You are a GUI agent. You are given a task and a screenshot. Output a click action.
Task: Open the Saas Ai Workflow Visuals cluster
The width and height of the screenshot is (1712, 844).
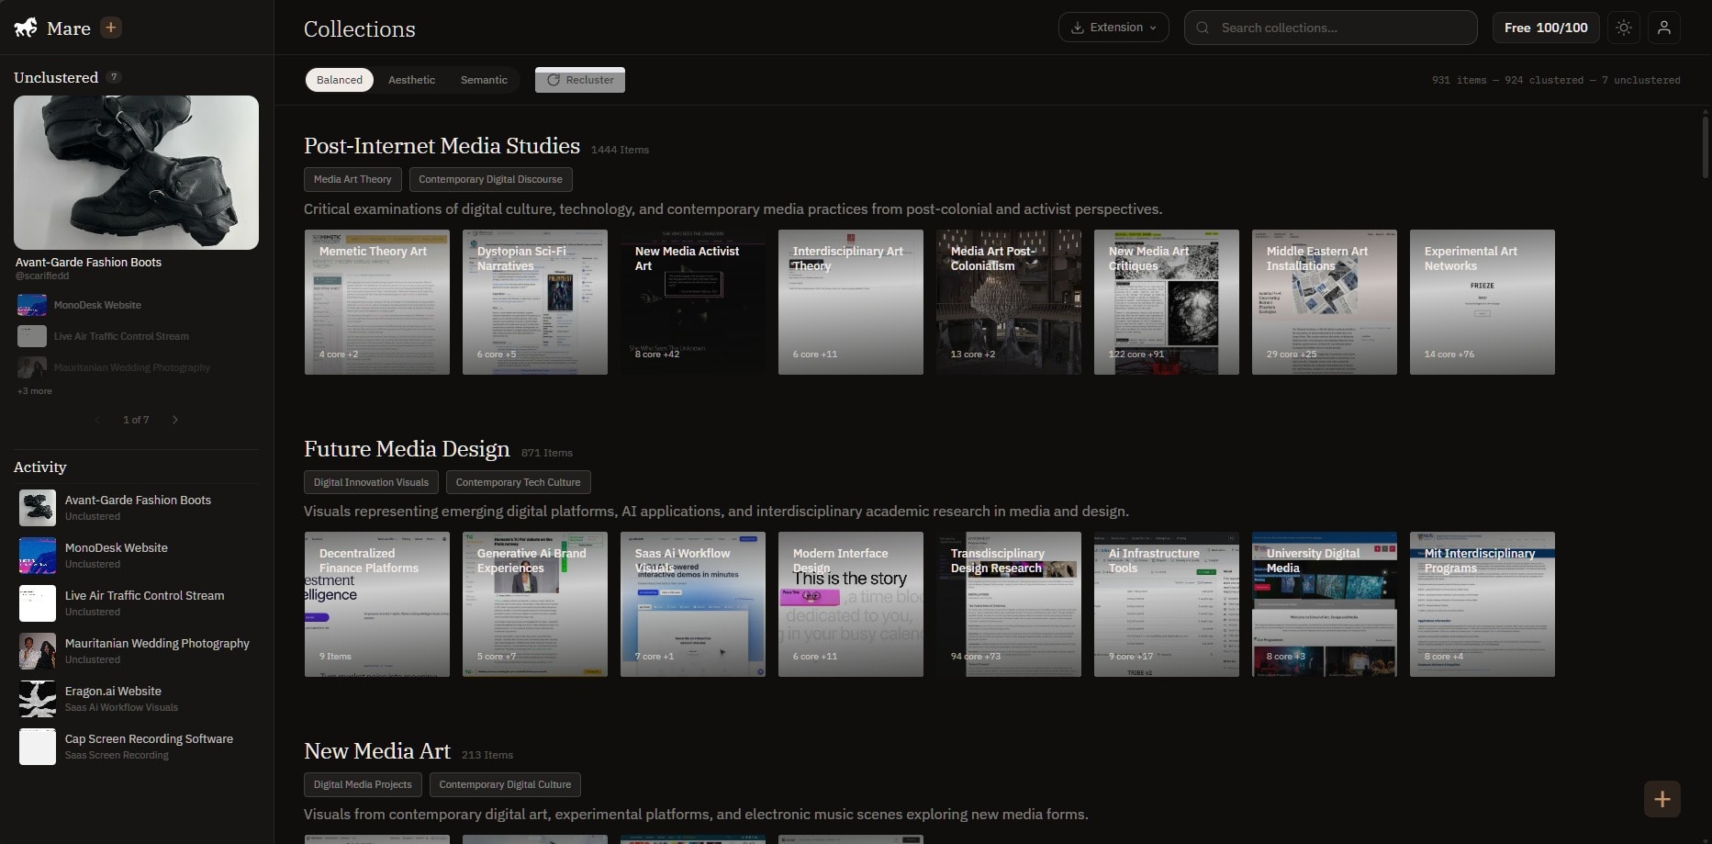point(693,604)
